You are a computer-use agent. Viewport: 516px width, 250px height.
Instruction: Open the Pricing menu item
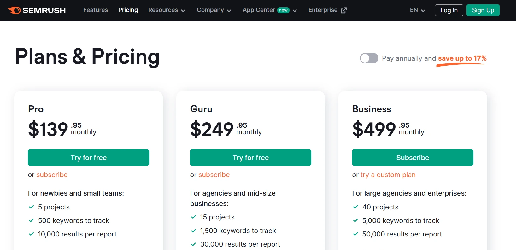coord(128,10)
